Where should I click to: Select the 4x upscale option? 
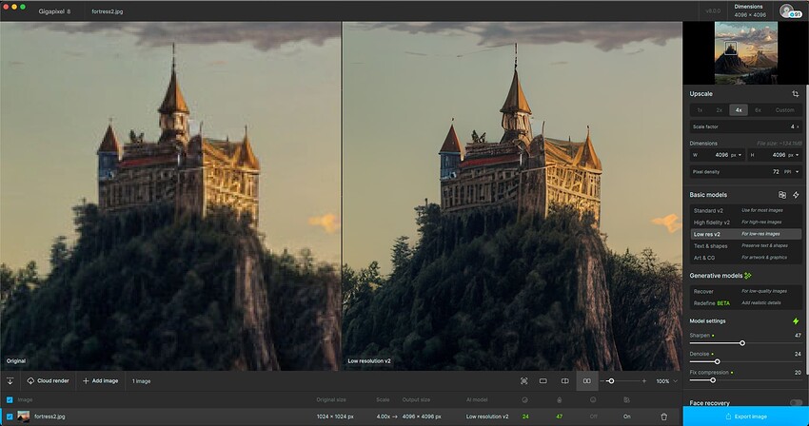pyautogui.click(x=739, y=110)
